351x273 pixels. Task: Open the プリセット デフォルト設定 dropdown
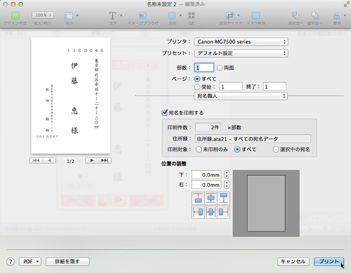(240, 53)
